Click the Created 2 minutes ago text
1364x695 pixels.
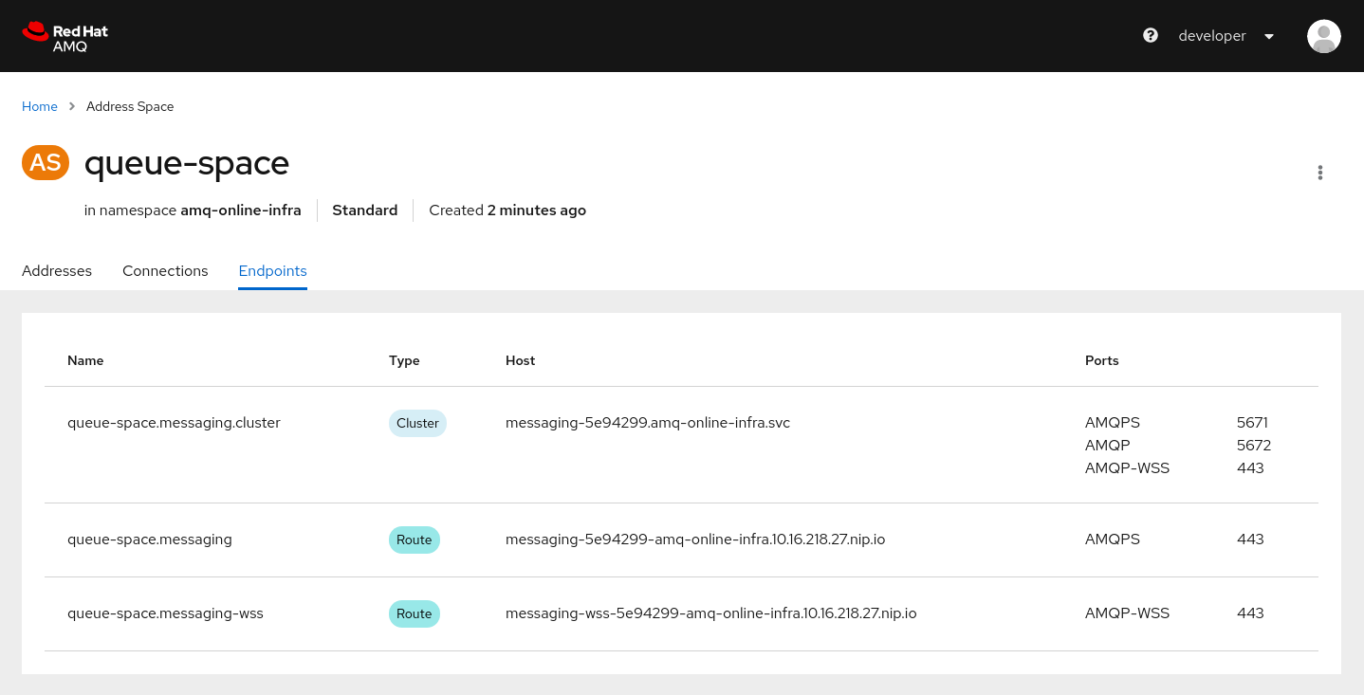[x=507, y=210]
